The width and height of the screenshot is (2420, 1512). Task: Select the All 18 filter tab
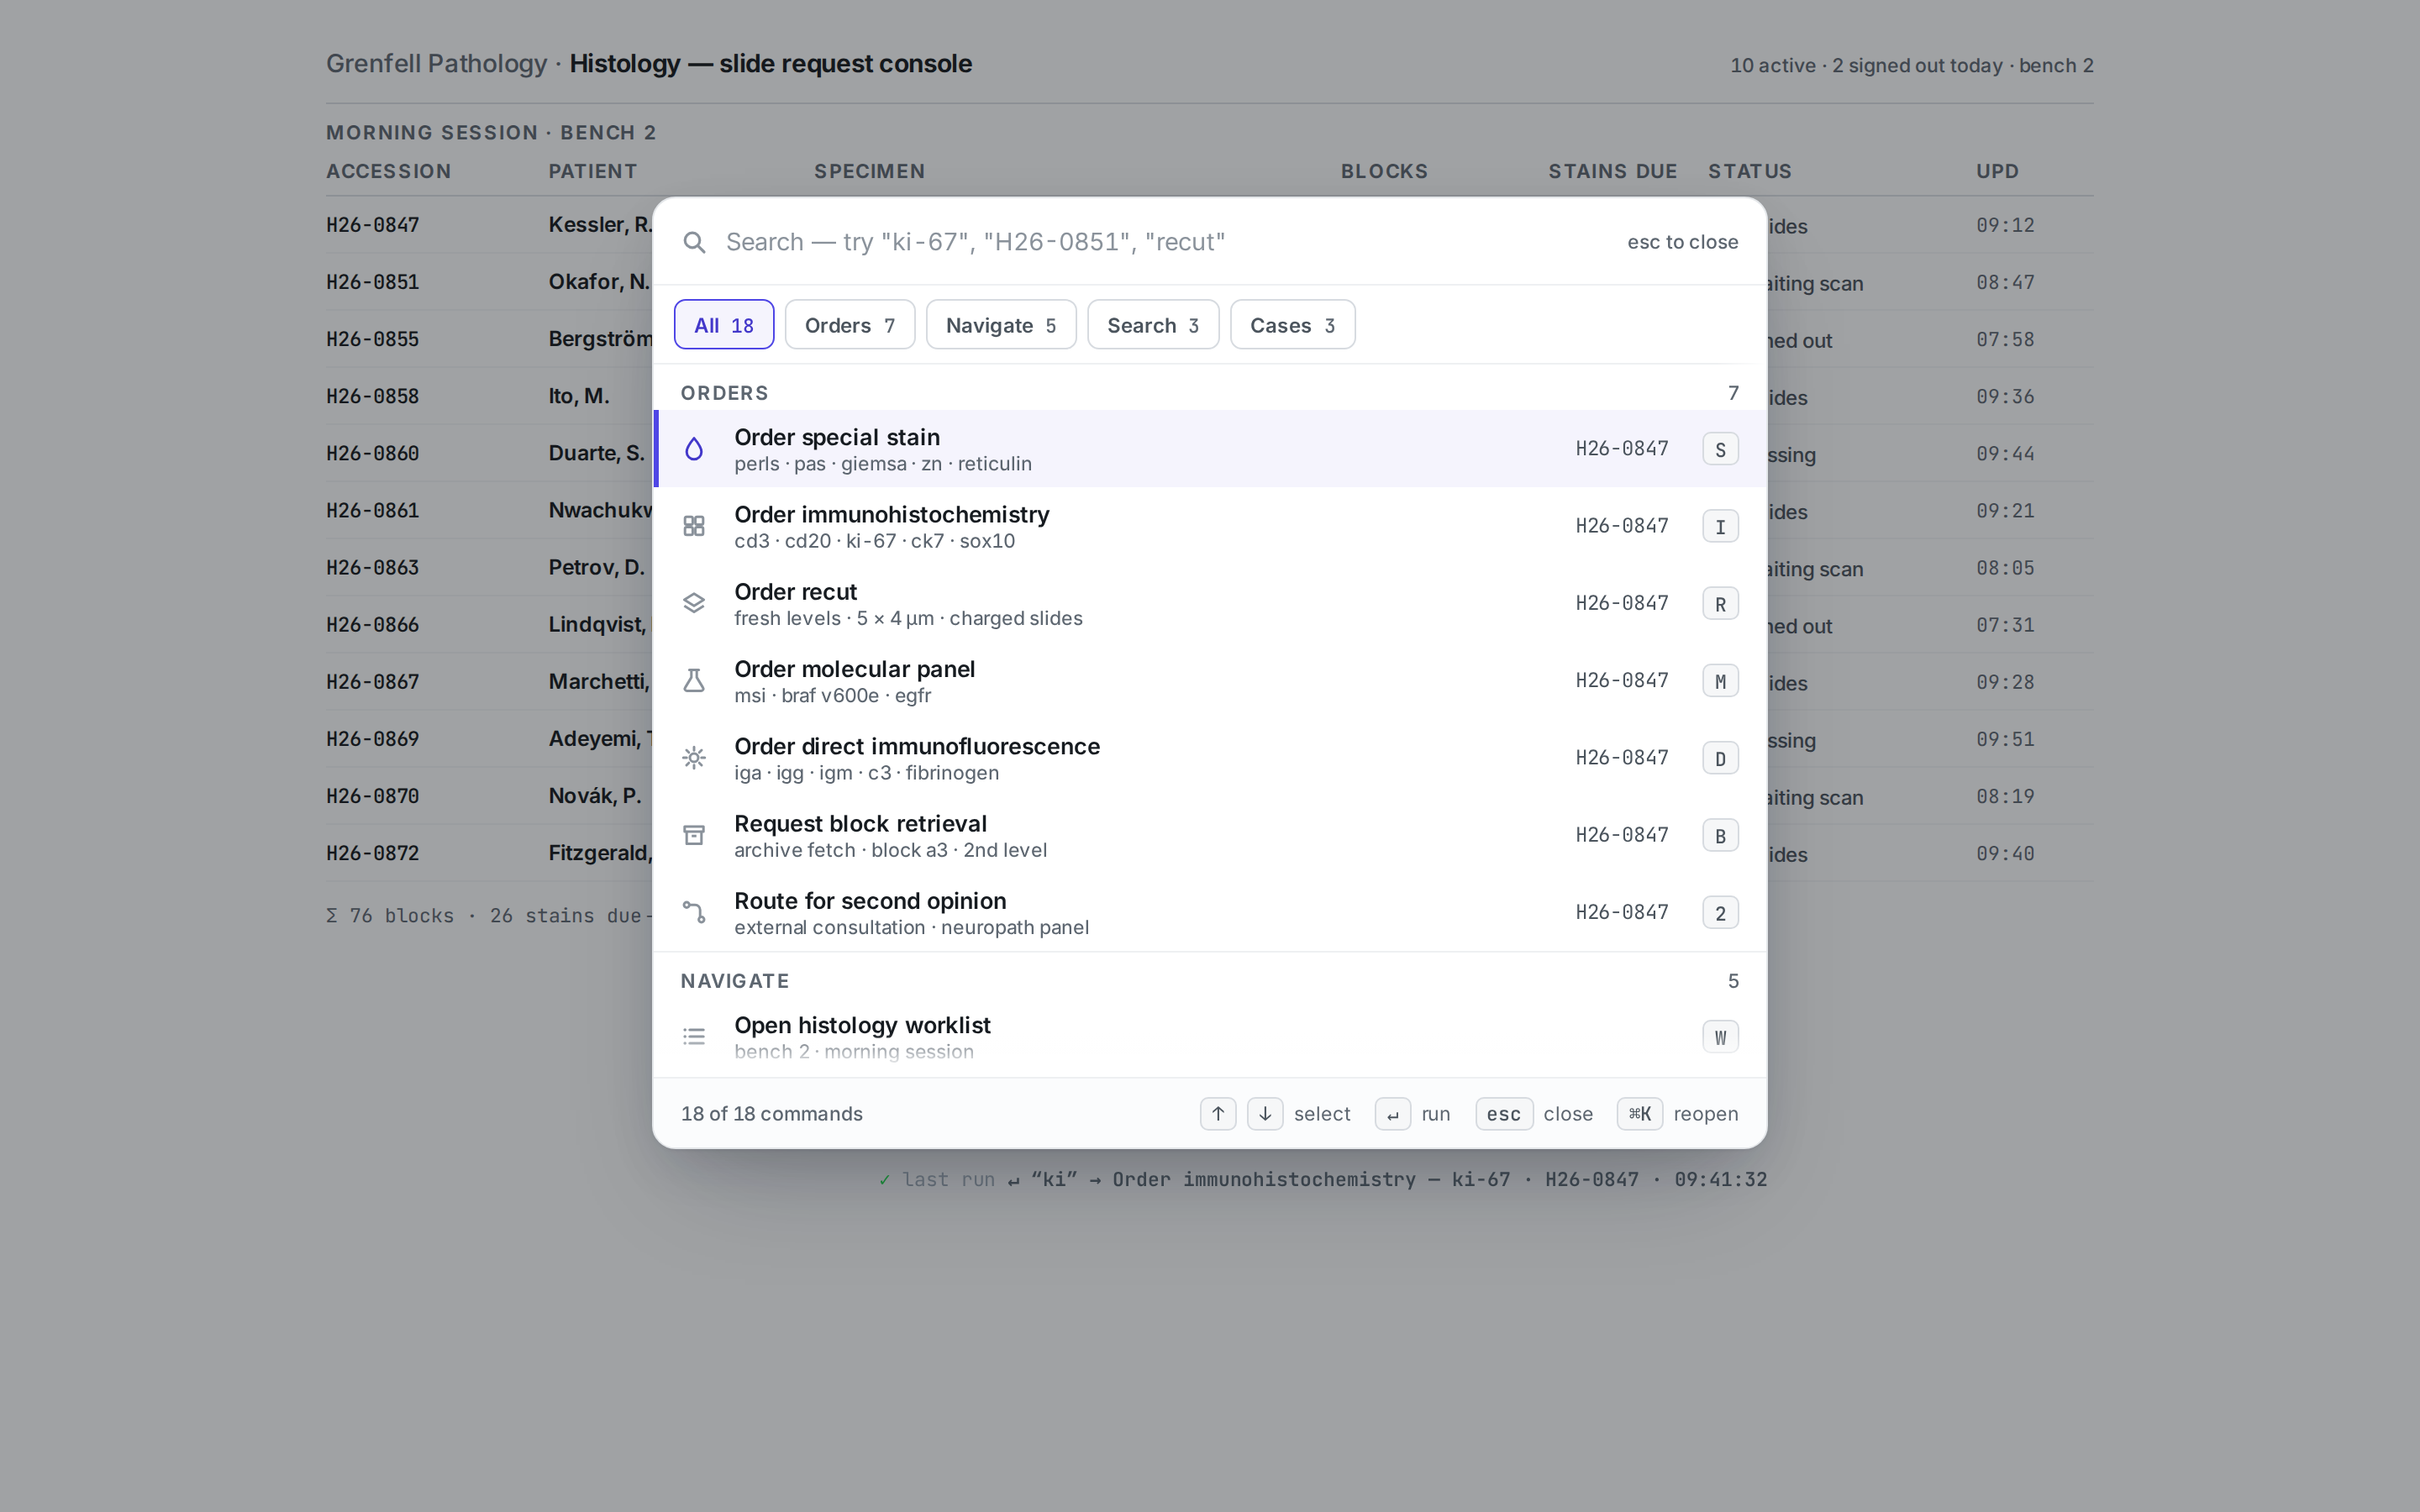click(724, 325)
